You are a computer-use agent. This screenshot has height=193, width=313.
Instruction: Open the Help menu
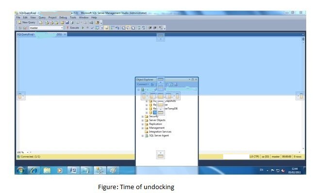(x=94, y=17)
